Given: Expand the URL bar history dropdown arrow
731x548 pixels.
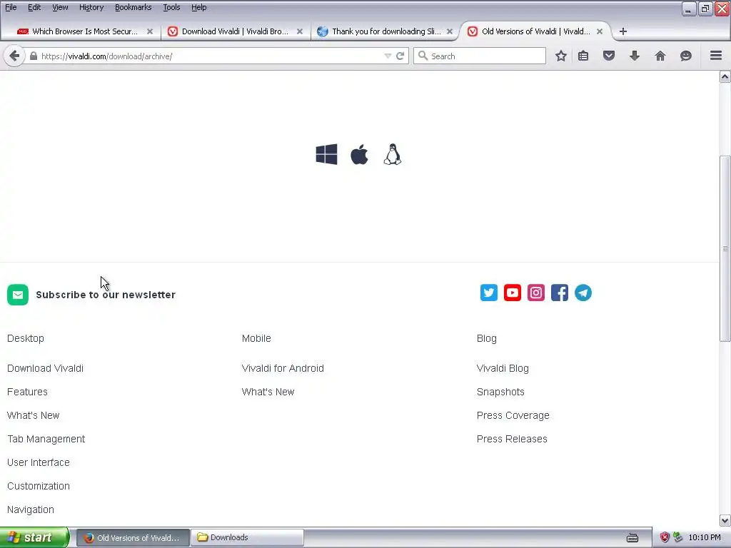Looking at the screenshot, I should pyautogui.click(x=388, y=56).
